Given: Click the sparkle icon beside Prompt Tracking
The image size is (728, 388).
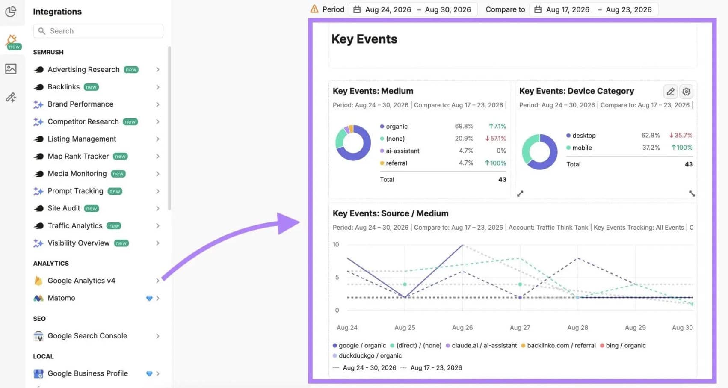Looking at the screenshot, I should [x=38, y=191].
